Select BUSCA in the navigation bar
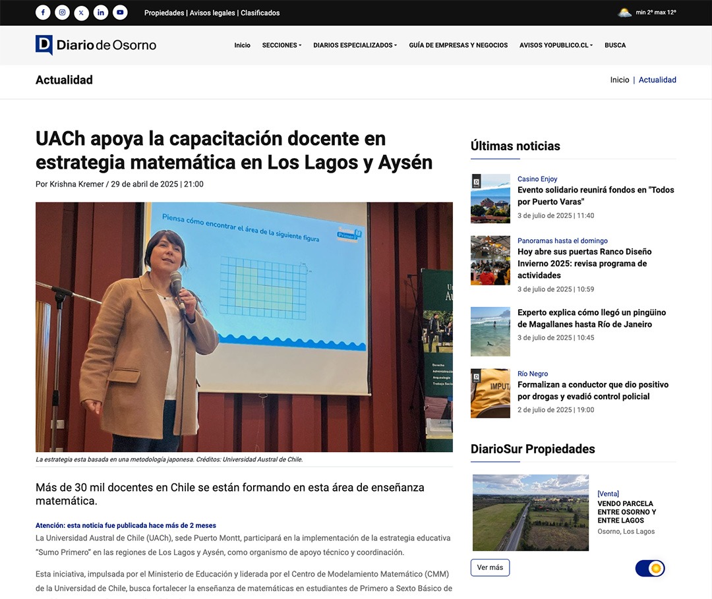Image resolution: width=712 pixels, height=599 pixels. [x=615, y=45]
